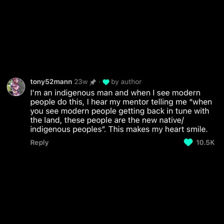The width and height of the screenshot is (224, 224).
Task: Click the 10.5K like count
Action: 206,142
